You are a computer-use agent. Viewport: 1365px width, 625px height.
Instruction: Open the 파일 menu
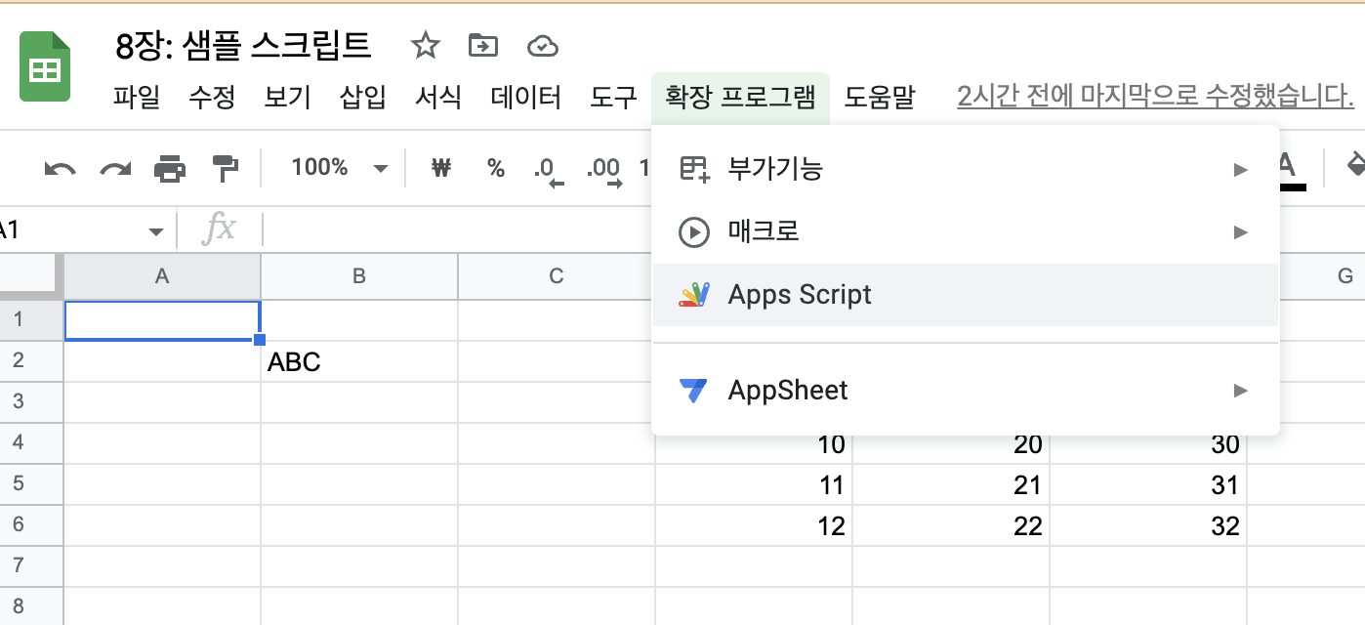coord(136,98)
